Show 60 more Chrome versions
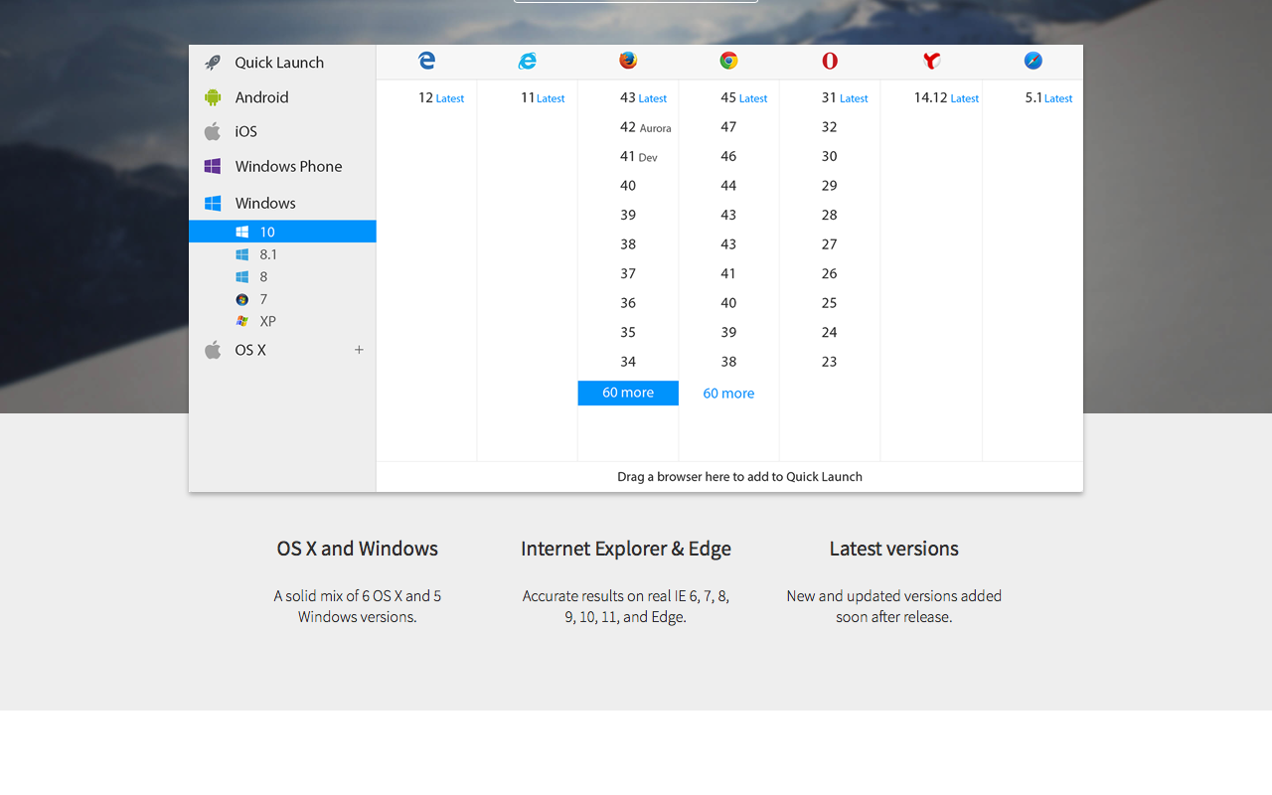This screenshot has width=1272, height=795. [x=728, y=394]
